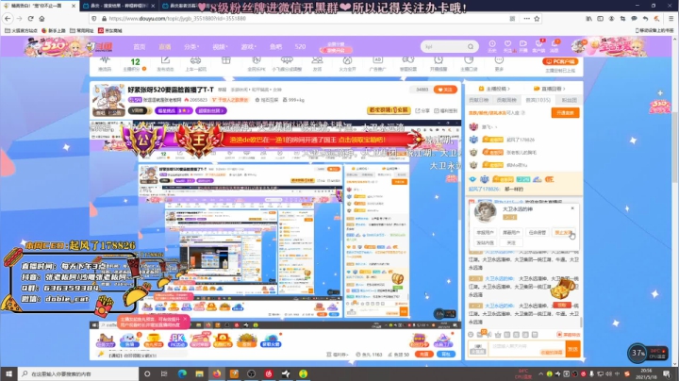Image resolution: width=679 pixels, height=381 pixels.
Task: Open the 520 nav item
Action: click(x=300, y=47)
